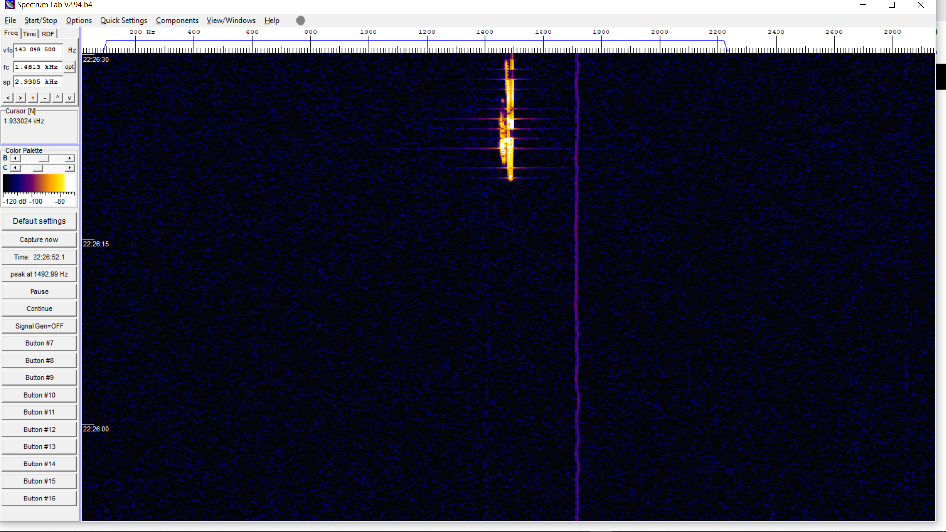
Task: Zoom in frequency with + button
Action: click(x=33, y=98)
